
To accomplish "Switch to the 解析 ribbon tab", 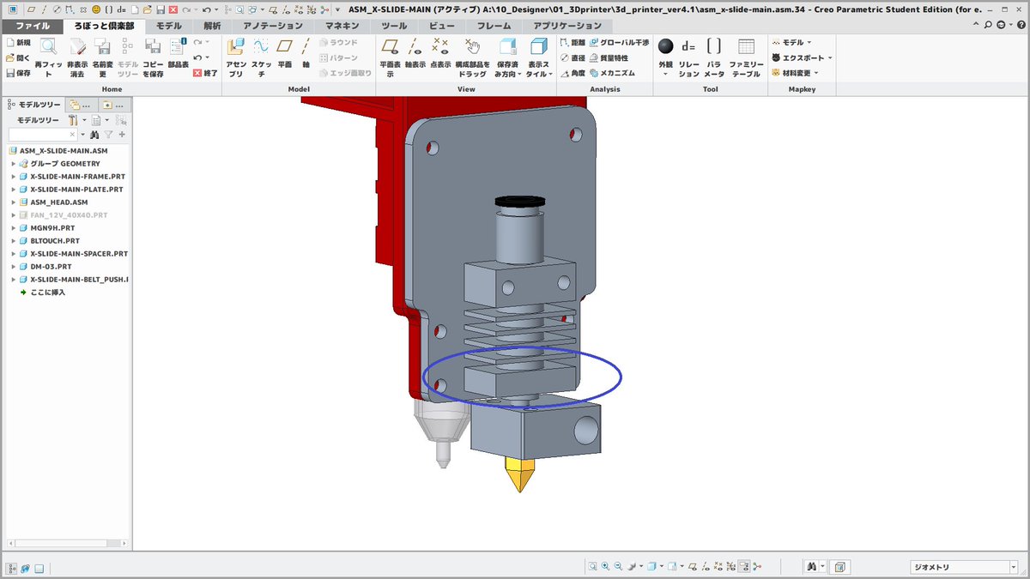I will pos(212,26).
